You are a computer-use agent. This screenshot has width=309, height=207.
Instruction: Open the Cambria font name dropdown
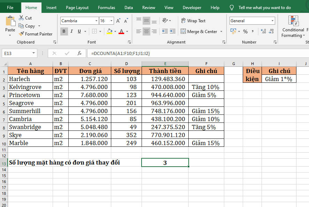(96, 21)
